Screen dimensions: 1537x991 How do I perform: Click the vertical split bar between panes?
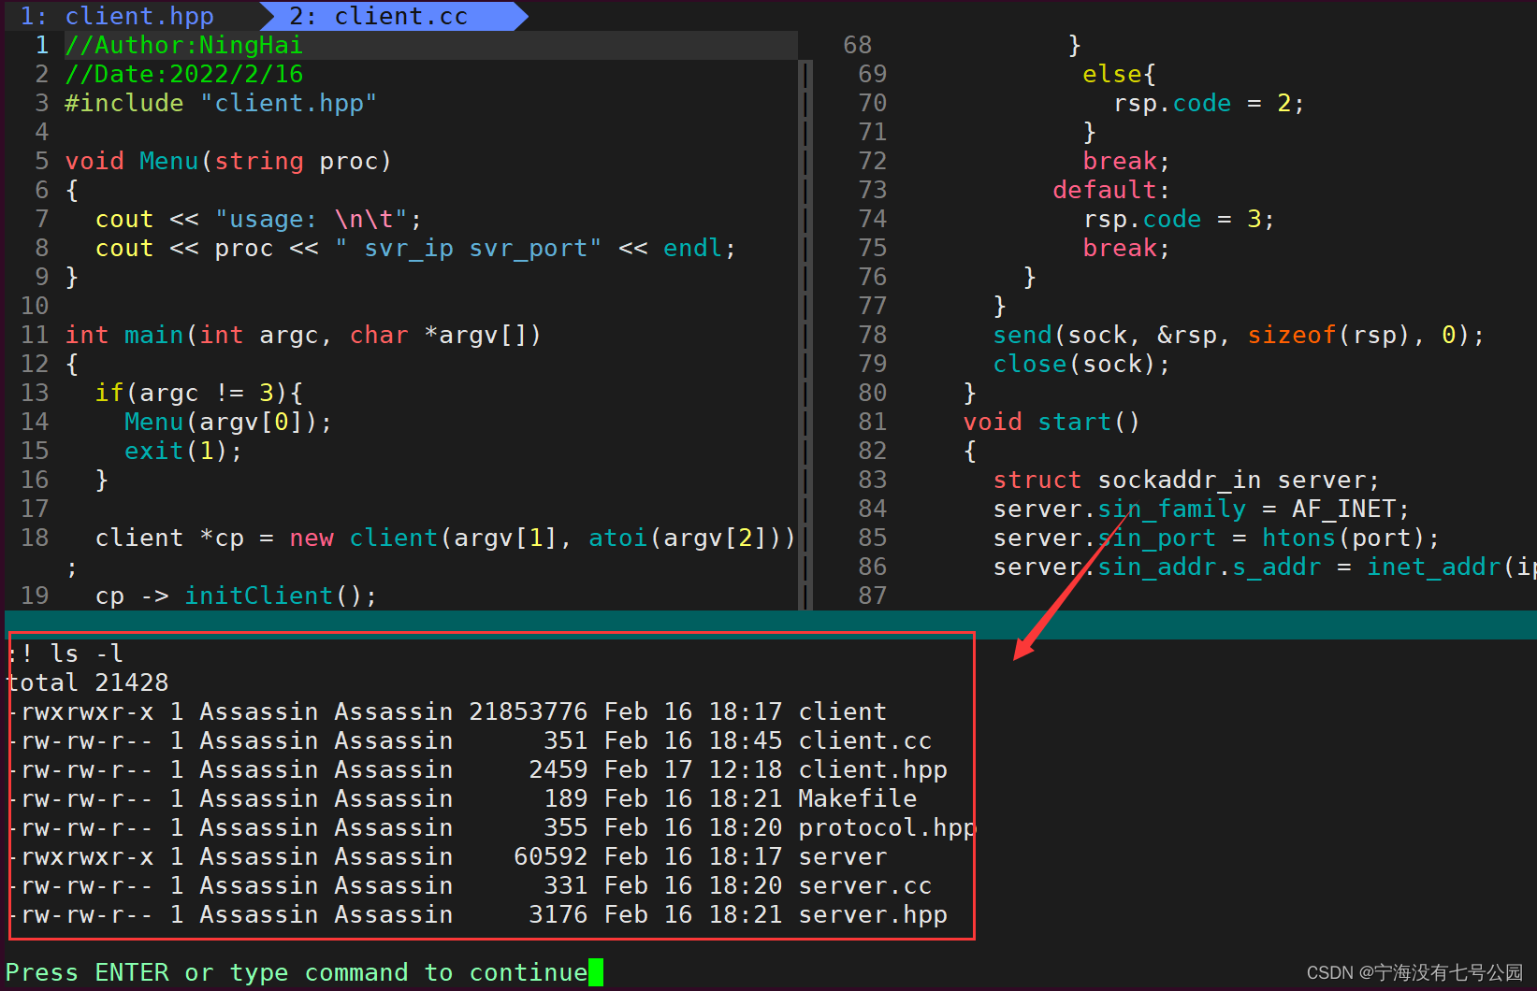click(x=805, y=335)
